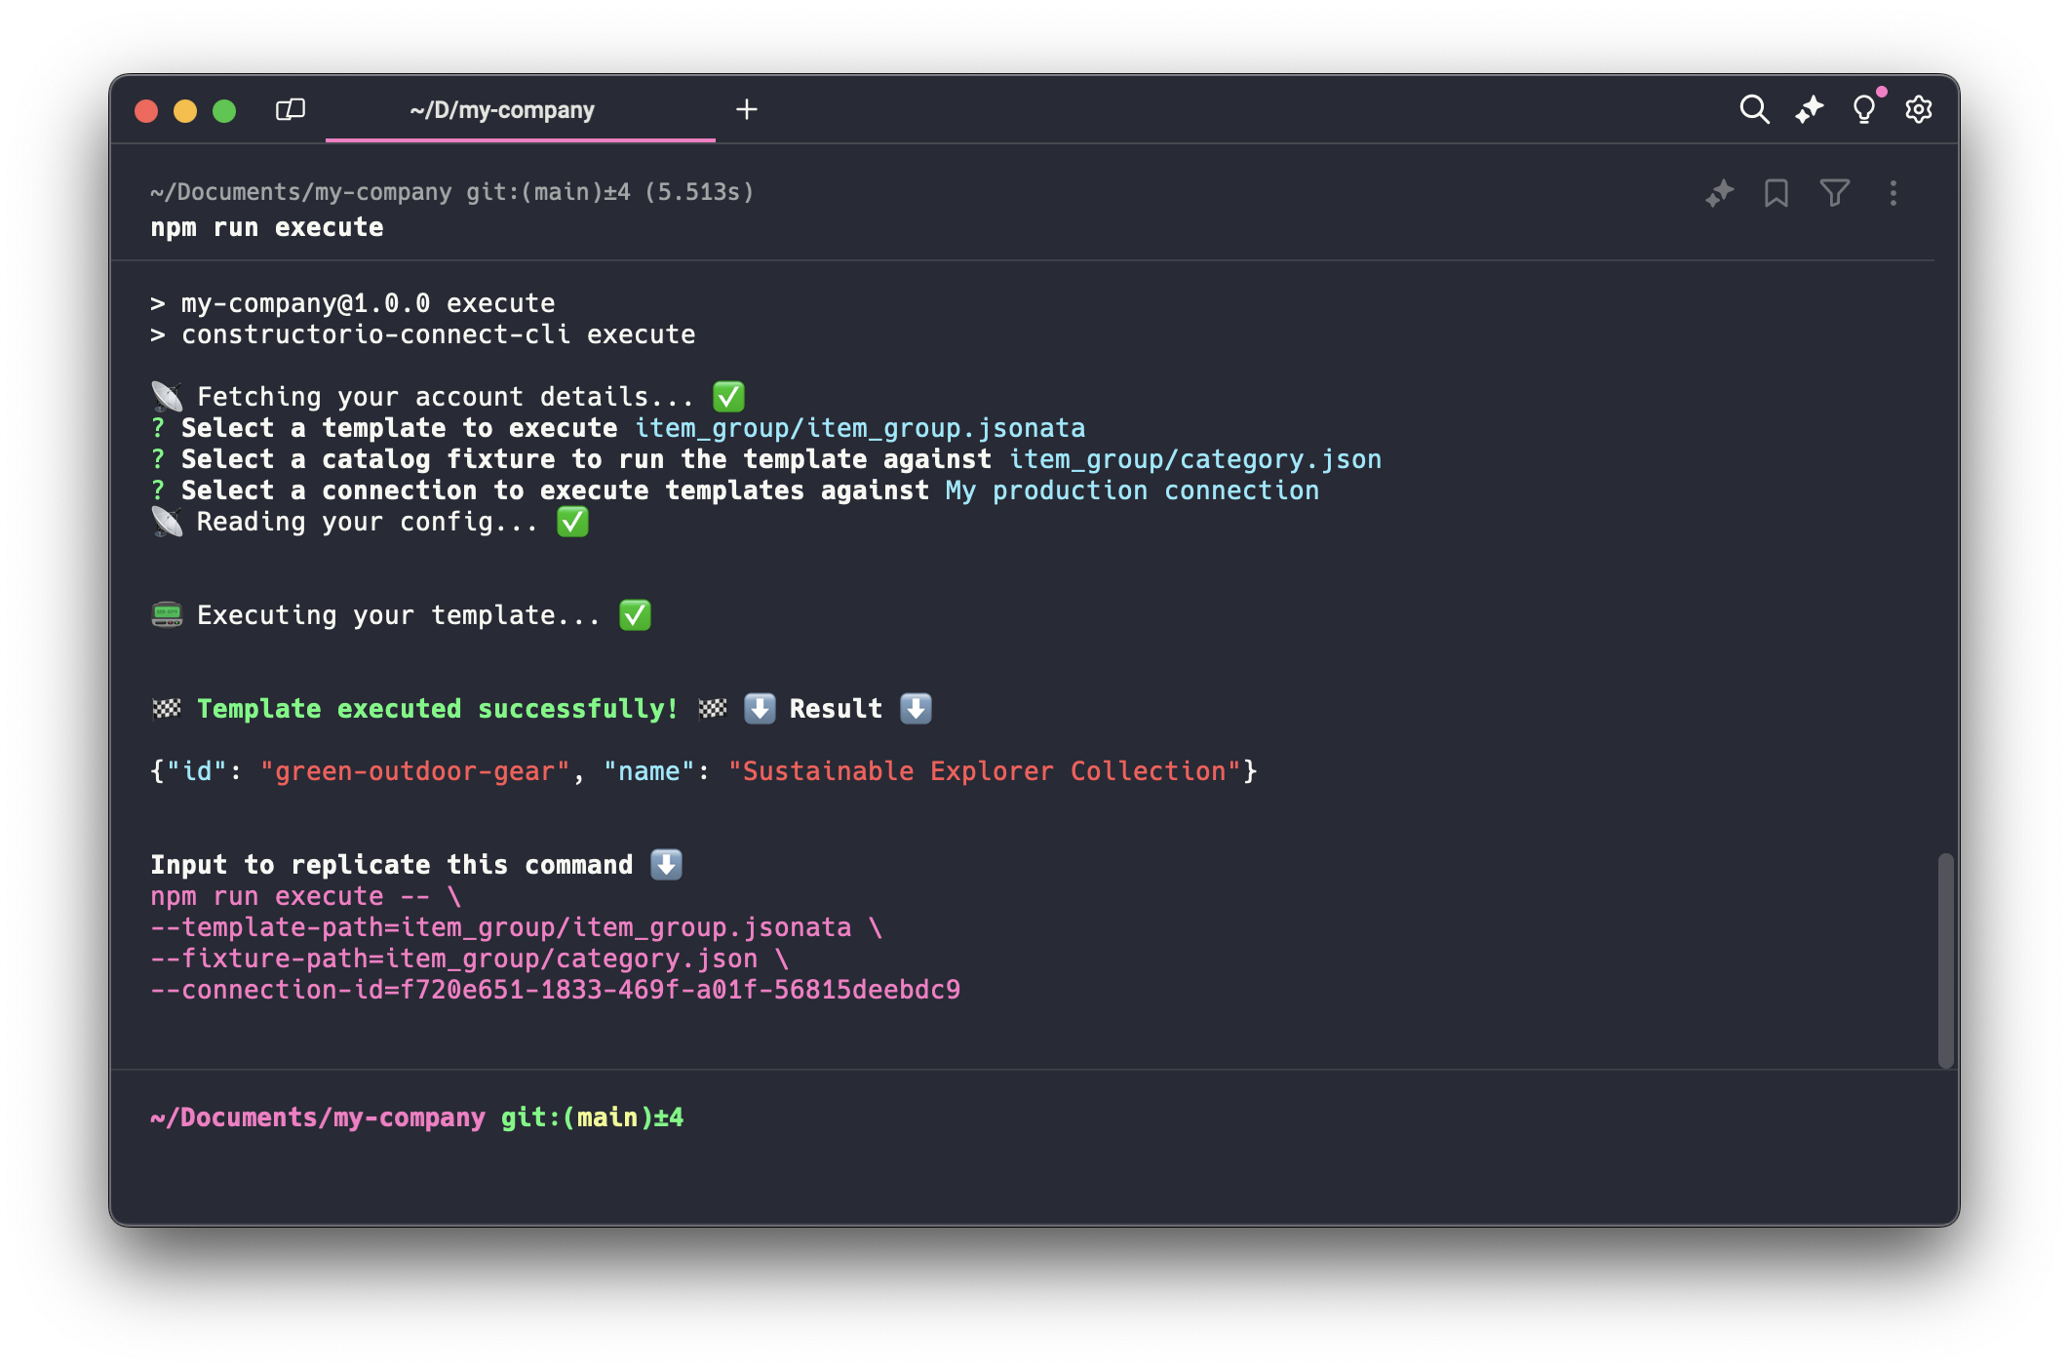Click the npm run execute command text
The width and height of the screenshot is (2069, 1371).
[267, 227]
